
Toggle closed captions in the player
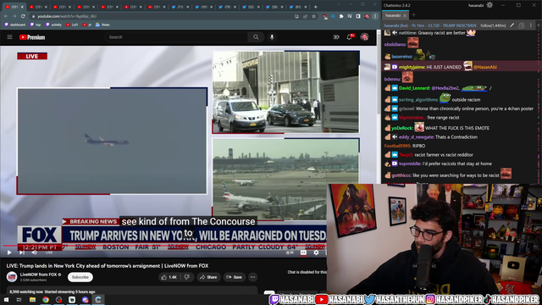[303, 252]
